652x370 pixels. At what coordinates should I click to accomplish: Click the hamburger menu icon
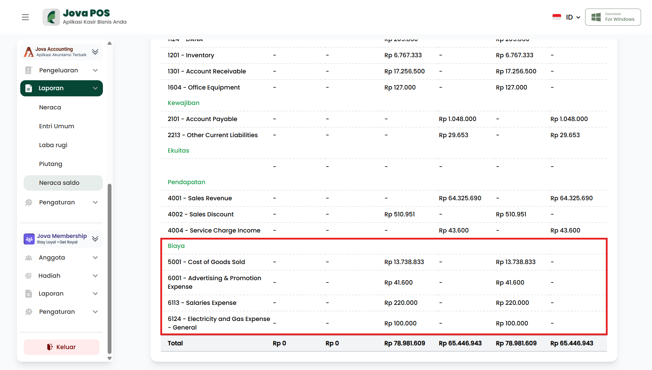(25, 17)
